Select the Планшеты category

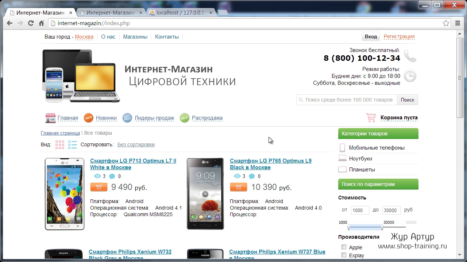(x=362, y=170)
